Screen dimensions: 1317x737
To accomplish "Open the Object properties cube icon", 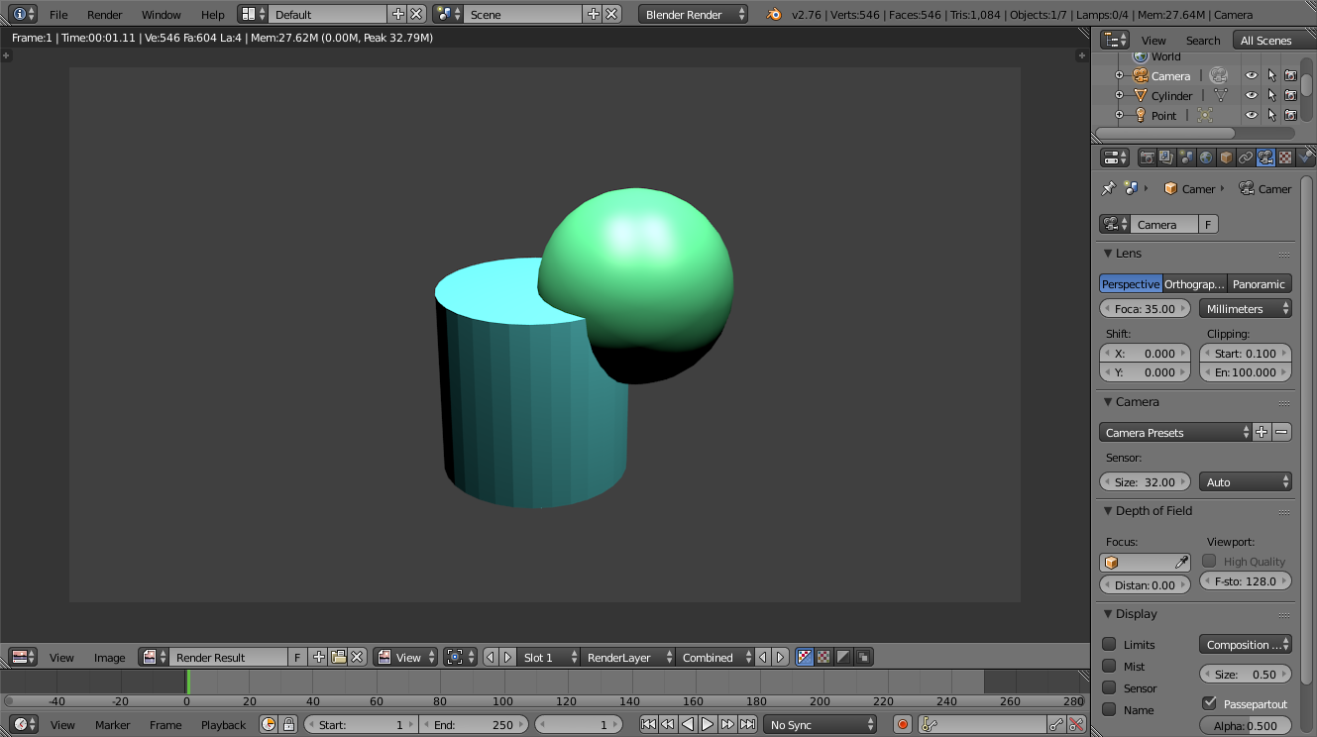I will 1227,158.
